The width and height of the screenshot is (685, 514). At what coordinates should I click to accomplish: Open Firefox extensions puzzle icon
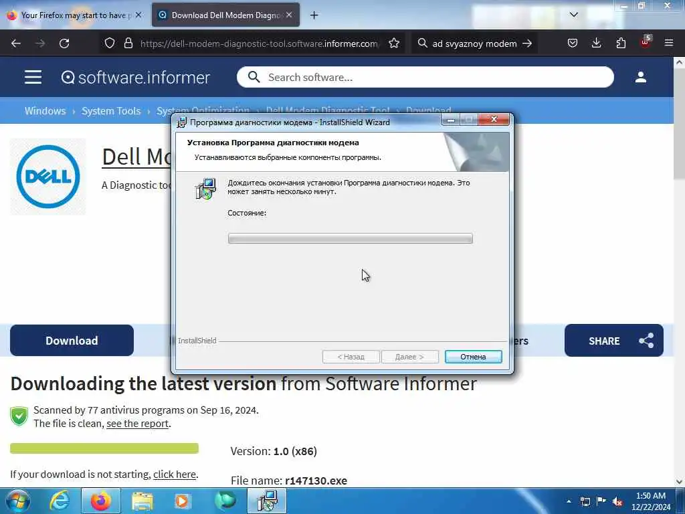coord(621,43)
